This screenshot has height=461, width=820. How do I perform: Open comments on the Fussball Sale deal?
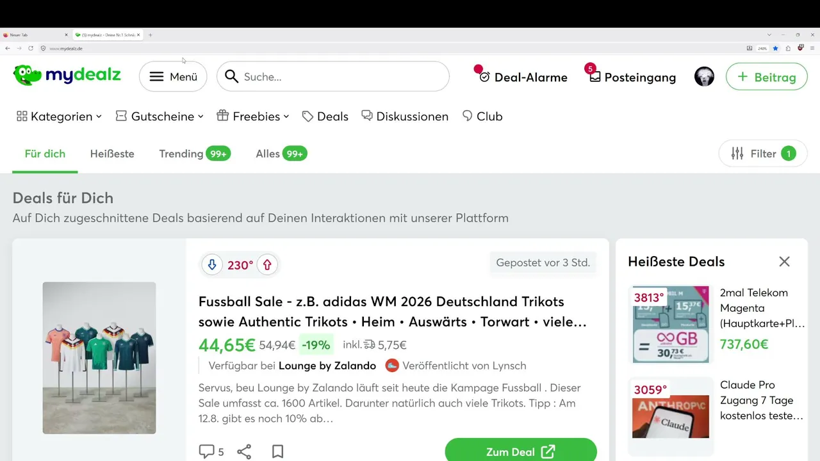coord(211,452)
